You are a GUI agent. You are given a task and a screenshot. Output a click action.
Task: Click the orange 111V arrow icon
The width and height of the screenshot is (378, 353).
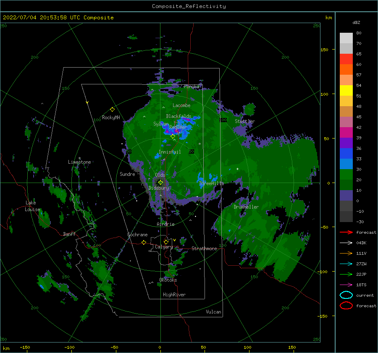[346, 253]
